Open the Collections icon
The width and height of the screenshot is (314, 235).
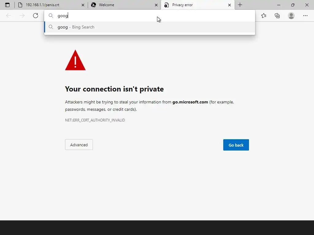coord(277,16)
